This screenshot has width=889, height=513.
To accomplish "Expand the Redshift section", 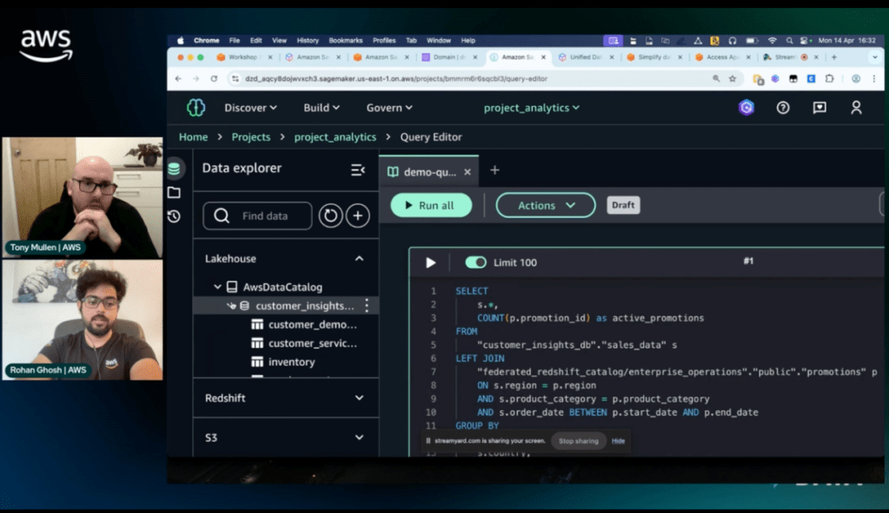I will point(359,397).
